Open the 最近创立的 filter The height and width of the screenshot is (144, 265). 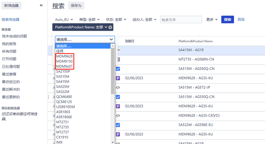click(11, 82)
